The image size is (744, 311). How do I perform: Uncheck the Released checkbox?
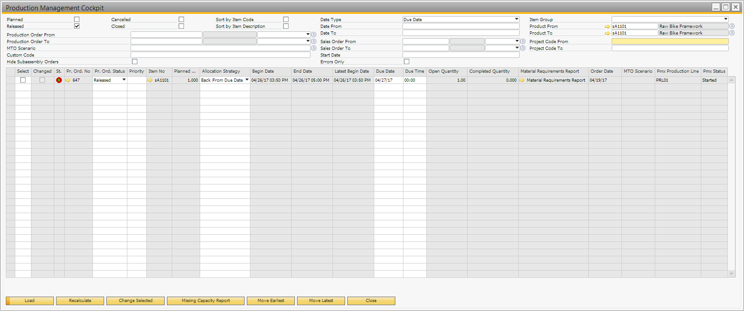click(77, 26)
